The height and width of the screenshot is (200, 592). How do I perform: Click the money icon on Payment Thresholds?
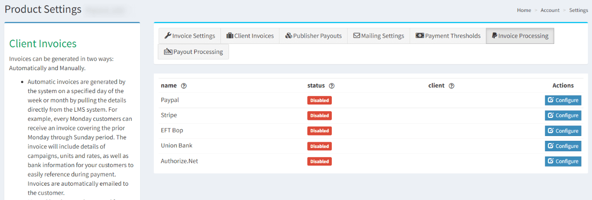tap(419, 36)
